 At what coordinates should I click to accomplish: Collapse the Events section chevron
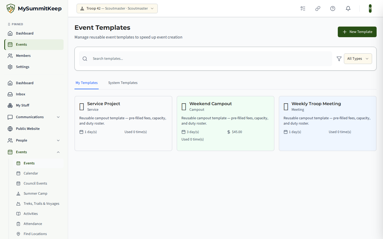58,152
